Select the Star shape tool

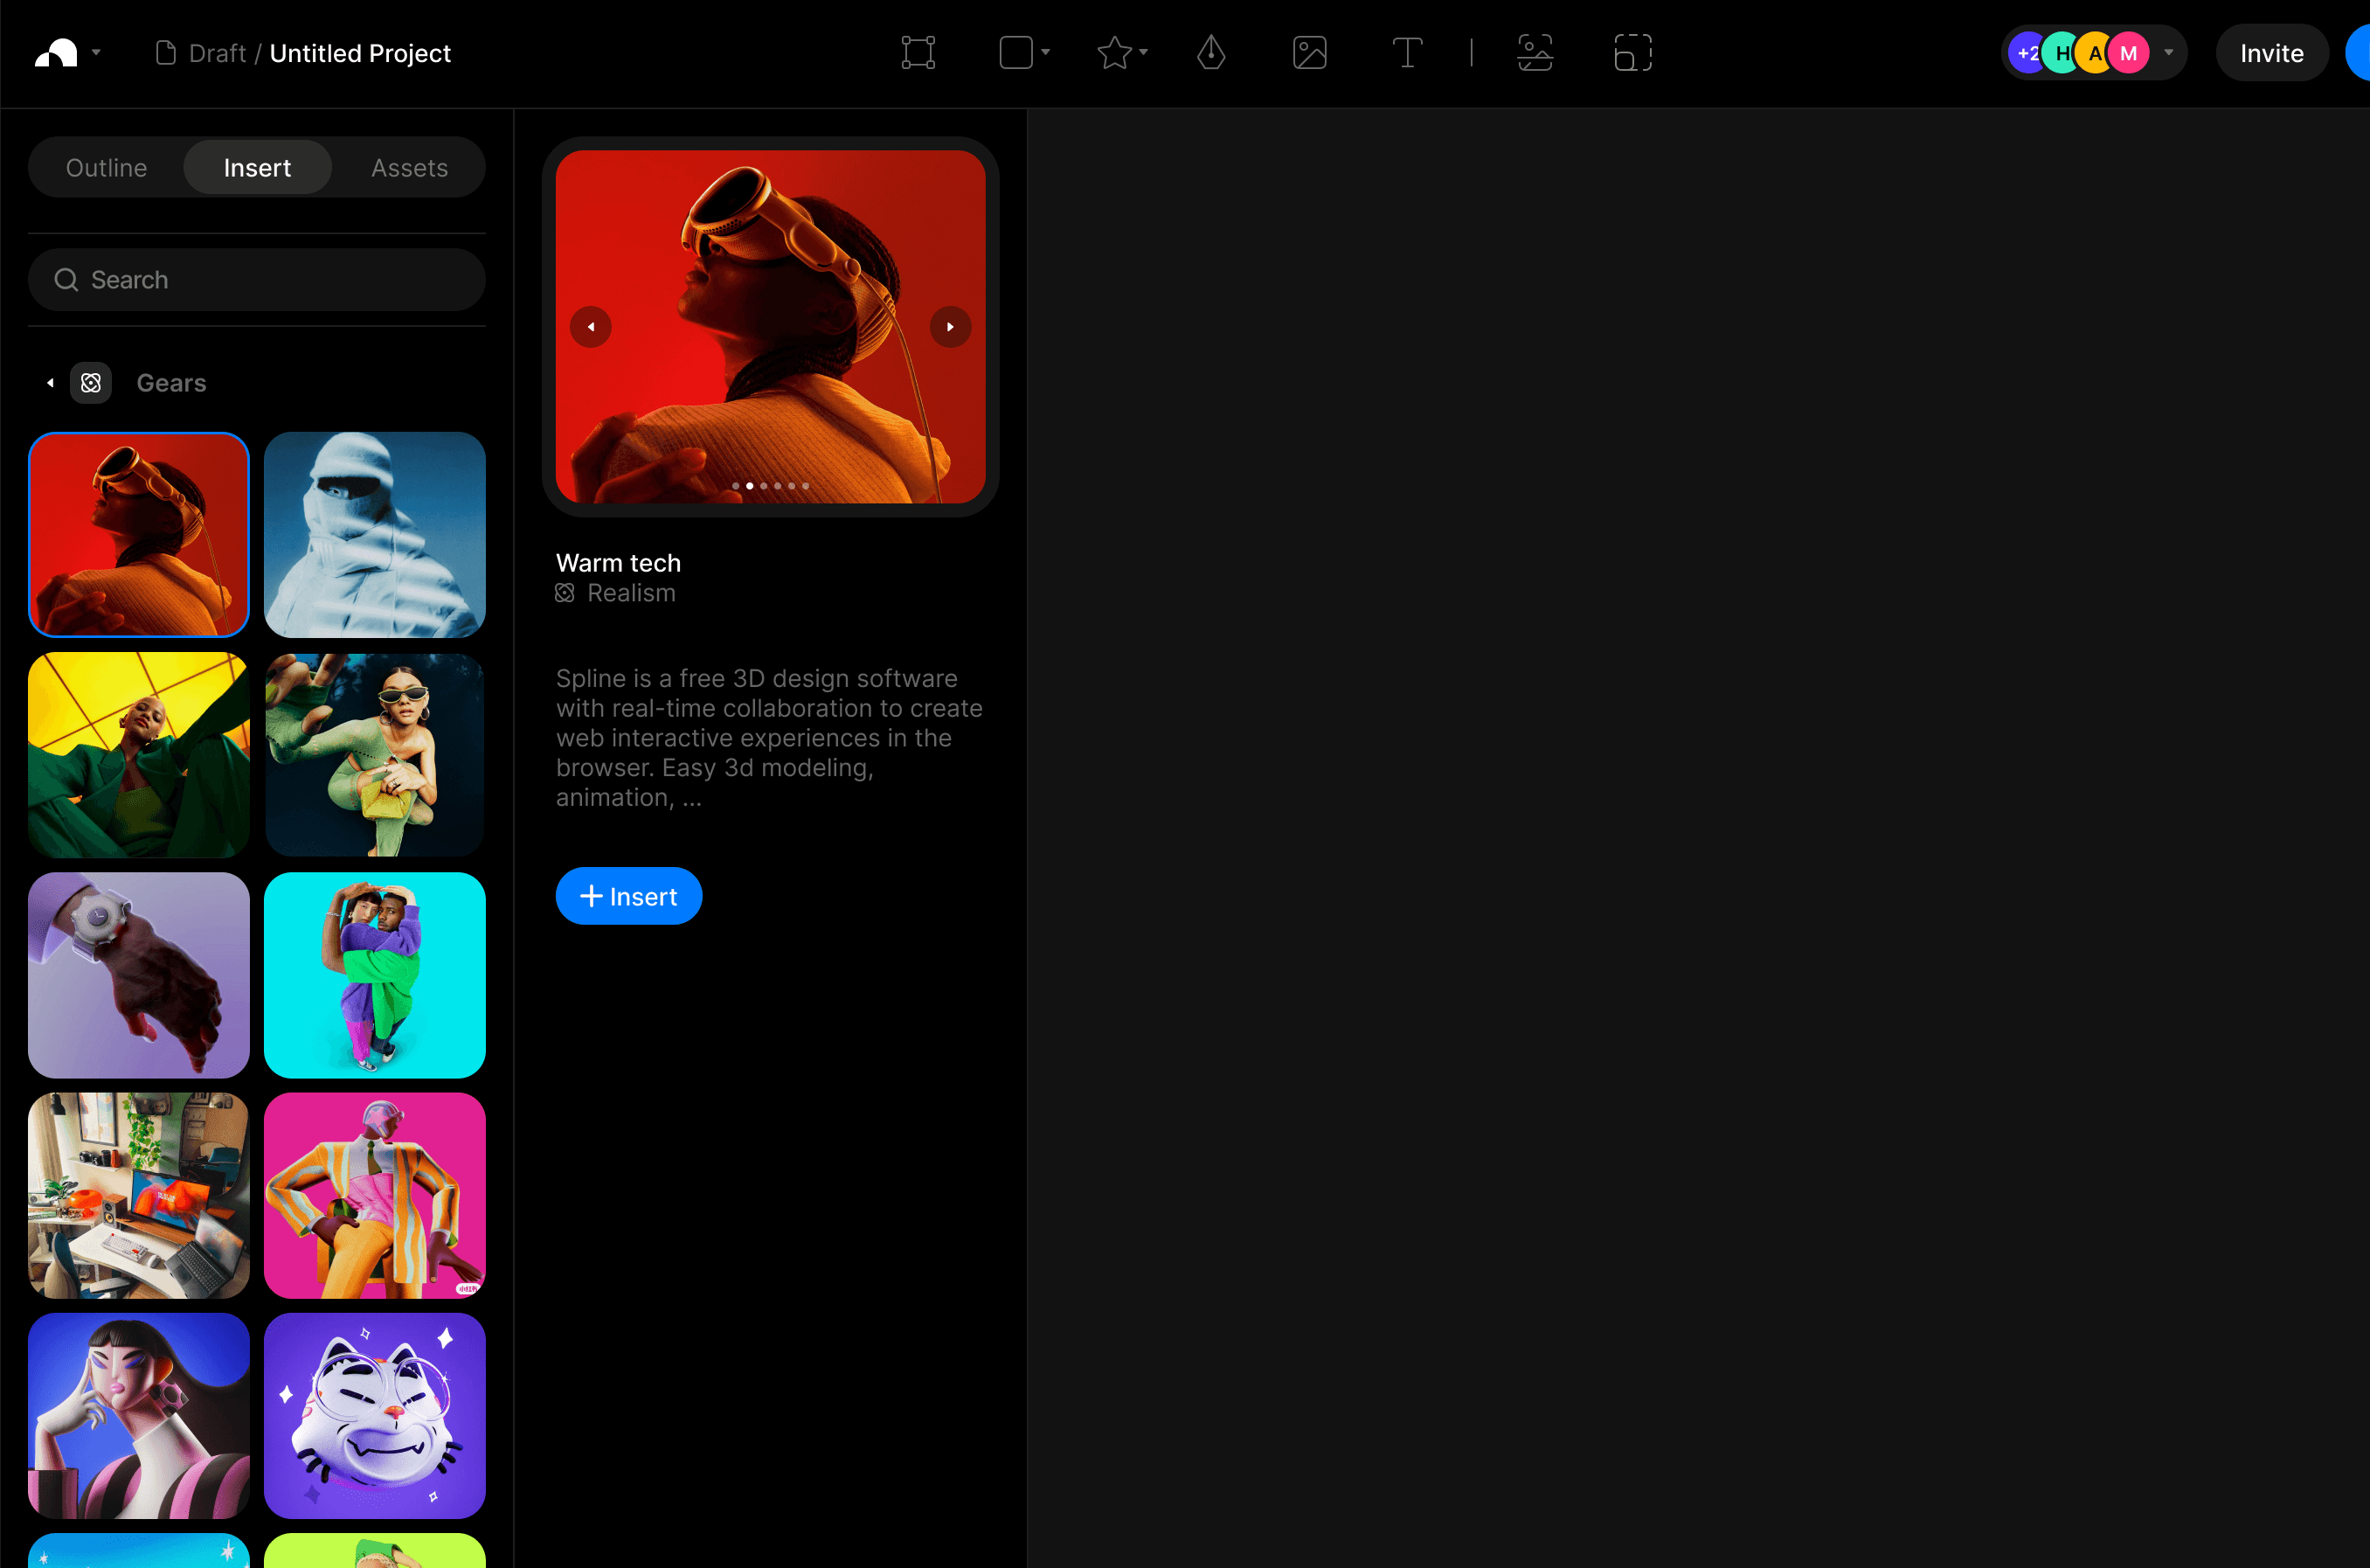point(1113,53)
